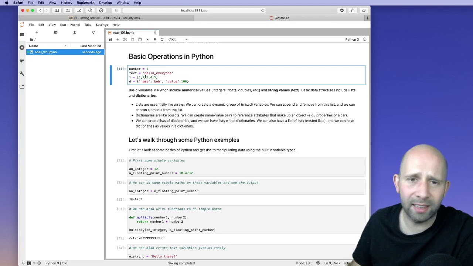Paste cell from clipboard
Screen dimensions: 473x266
click(140, 39)
